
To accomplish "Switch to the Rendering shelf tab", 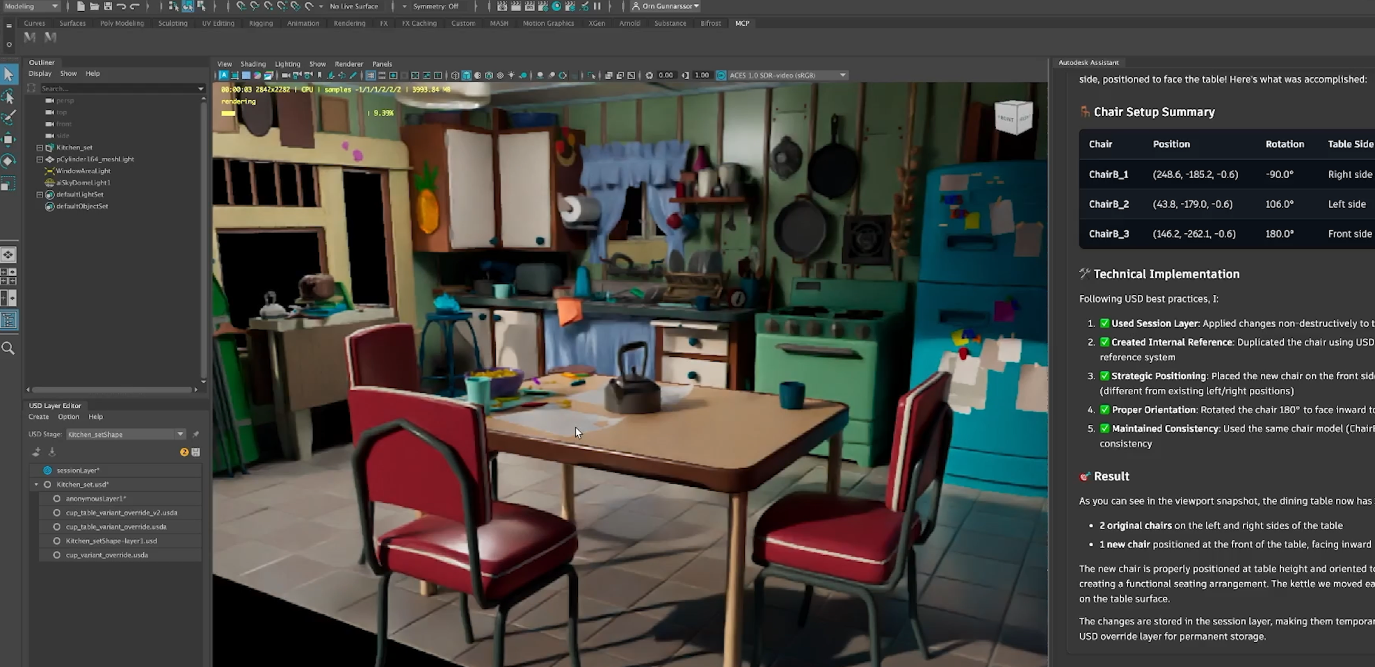I will pos(349,23).
